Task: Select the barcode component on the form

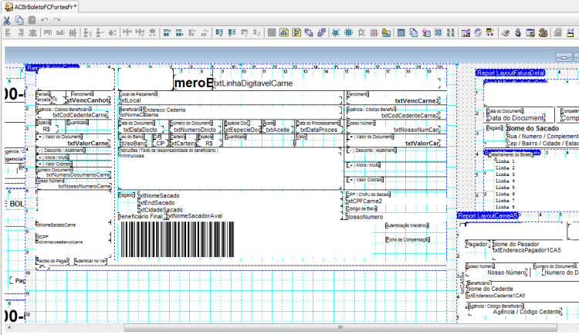Action: coord(178,239)
